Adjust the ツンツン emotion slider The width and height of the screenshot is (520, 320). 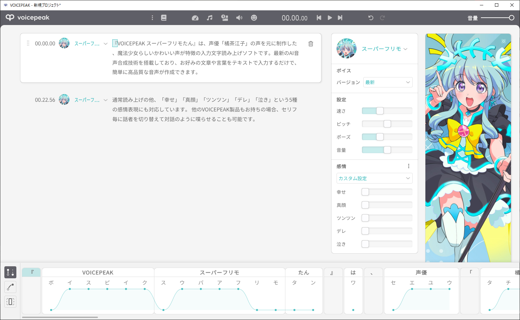tap(387, 218)
